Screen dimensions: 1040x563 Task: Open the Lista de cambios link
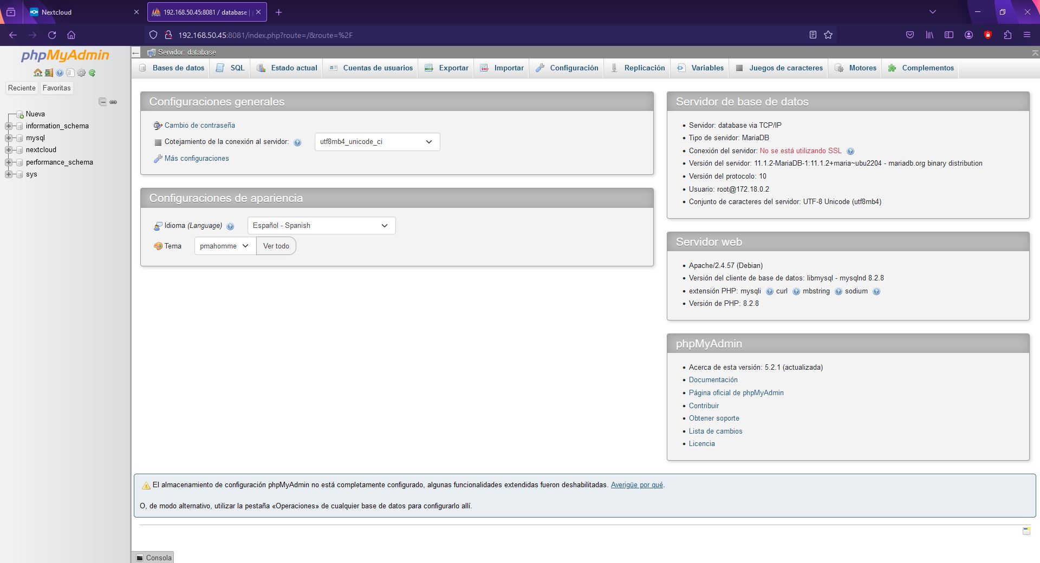click(x=716, y=431)
